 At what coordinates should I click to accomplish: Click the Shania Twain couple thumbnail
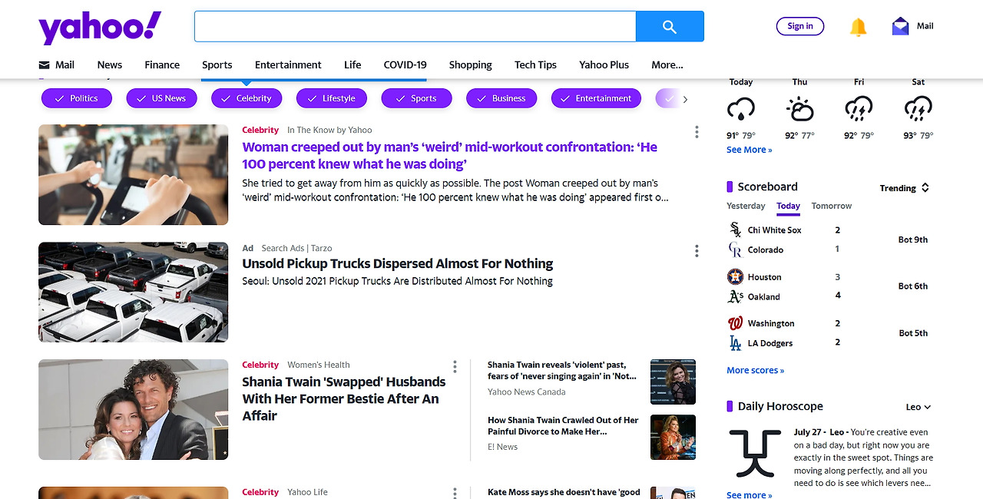pos(134,409)
